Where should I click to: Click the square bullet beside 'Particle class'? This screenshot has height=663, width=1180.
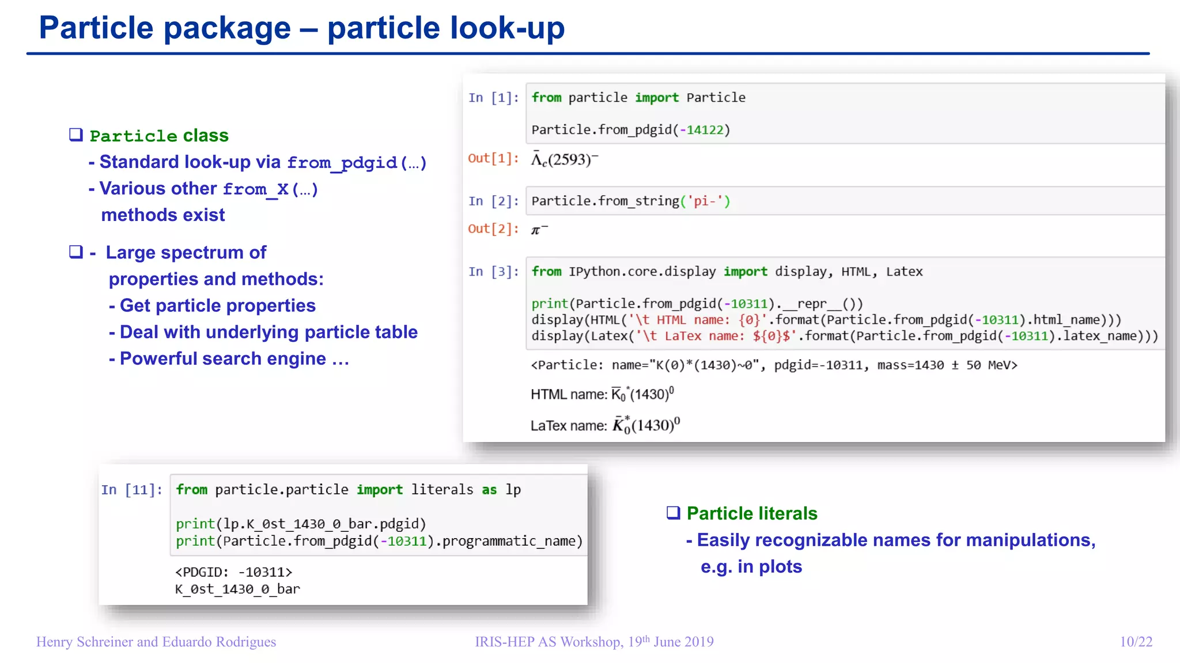click(76, 135)
